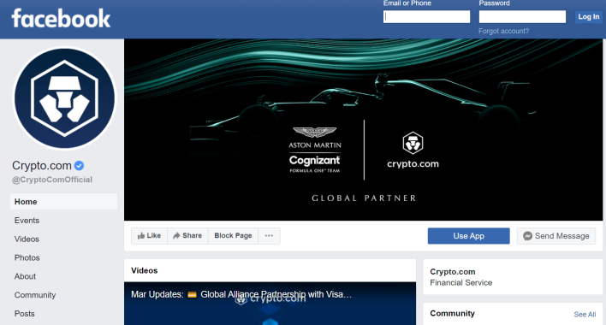Click the Financial Service category text
Image resolution: width=606 pixels, height=325 pixels.
(461, 282)
